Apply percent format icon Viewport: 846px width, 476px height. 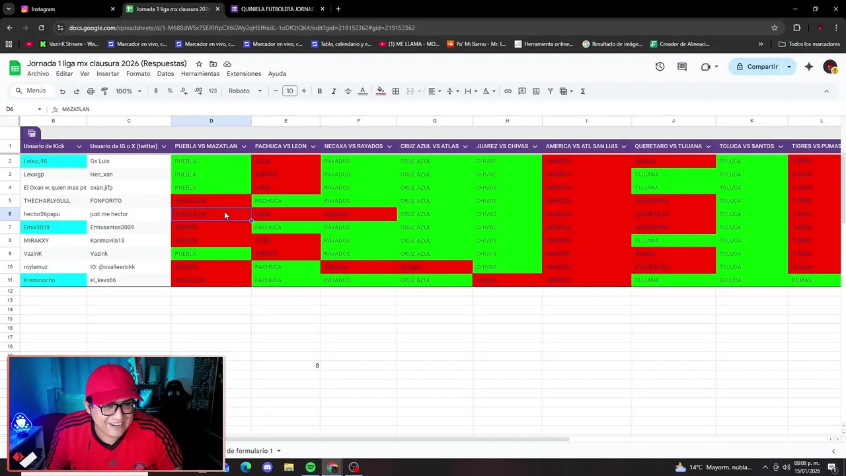170,91
